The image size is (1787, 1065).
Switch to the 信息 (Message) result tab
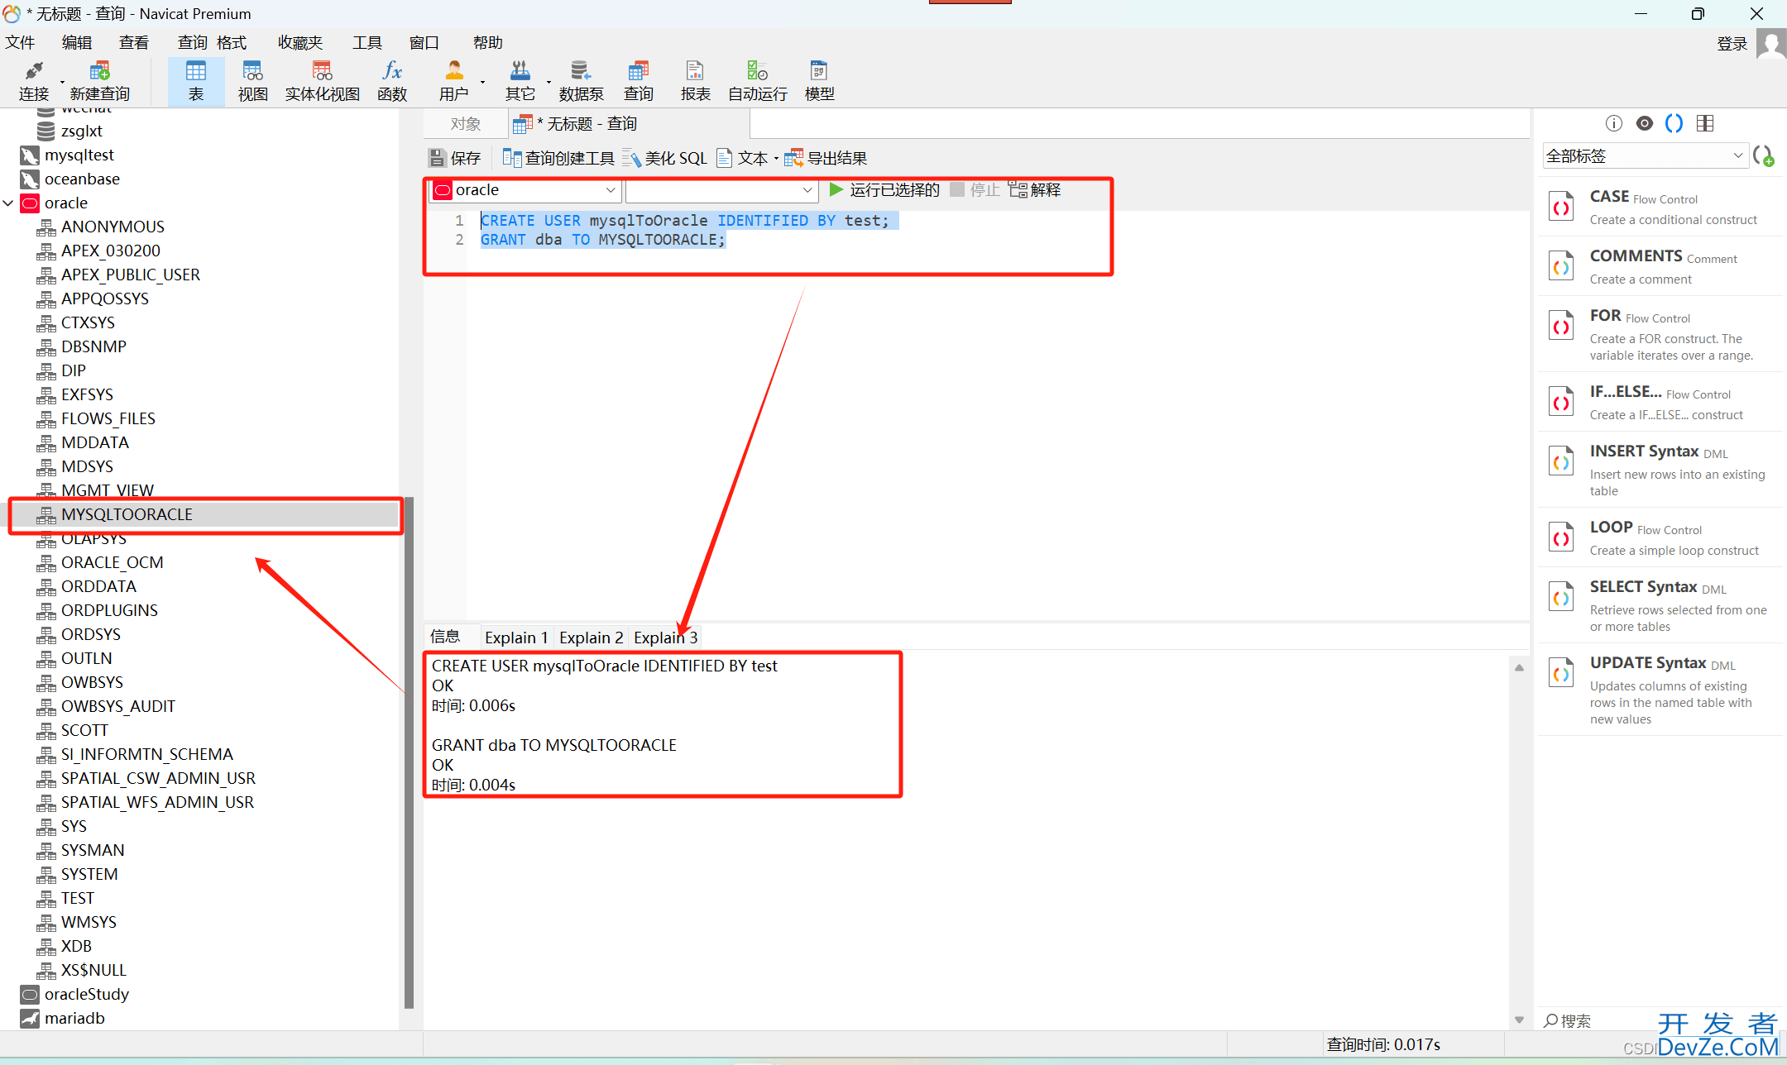445,637
